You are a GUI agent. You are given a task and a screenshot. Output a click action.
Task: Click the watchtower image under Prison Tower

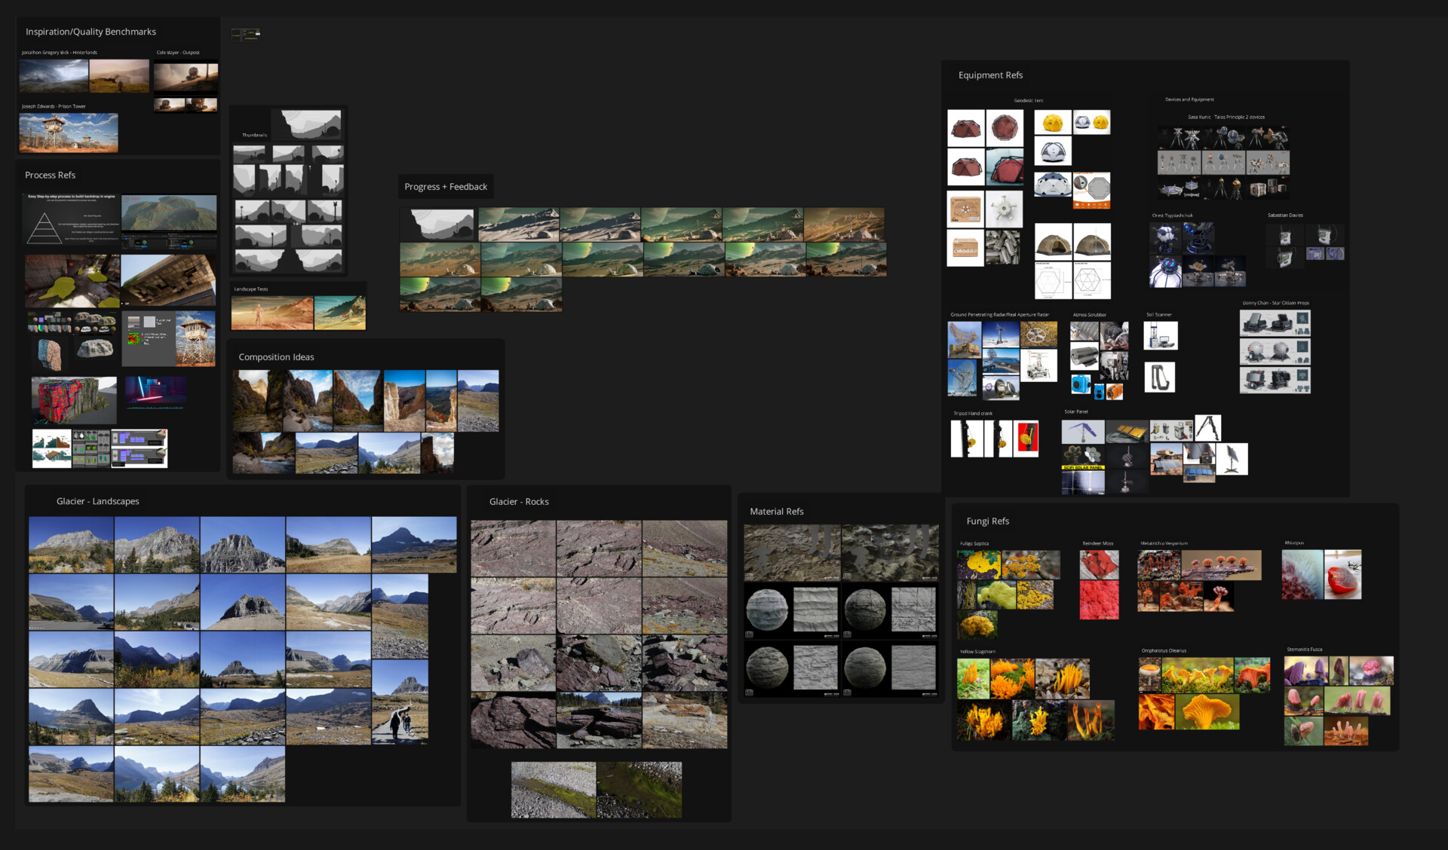(x=69, y=133)
